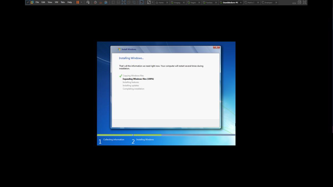Click the green checkmark beside Copying Windows files
The height and width of the screenshot is (187, 333).
click(x=120, y=76)
